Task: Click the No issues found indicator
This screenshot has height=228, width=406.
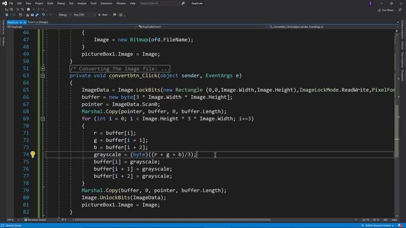Action: tap(35, 220)
